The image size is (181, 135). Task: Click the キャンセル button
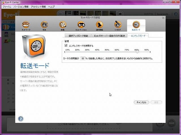pyautogui.click(x=141, y=102)
